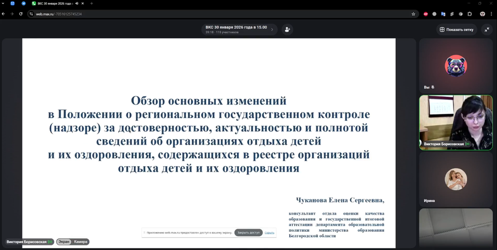Reload the page
Viewport: 497px width, 250px height.
pos(20,14)
